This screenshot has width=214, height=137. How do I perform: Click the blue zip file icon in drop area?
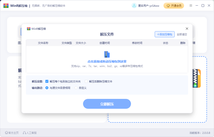[x=107, y=54]
